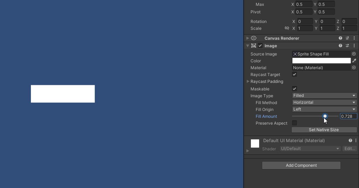Open Default UI Material three-dot menu
Viewport: 359px width, 188px height.
click(x=356, y=140)
